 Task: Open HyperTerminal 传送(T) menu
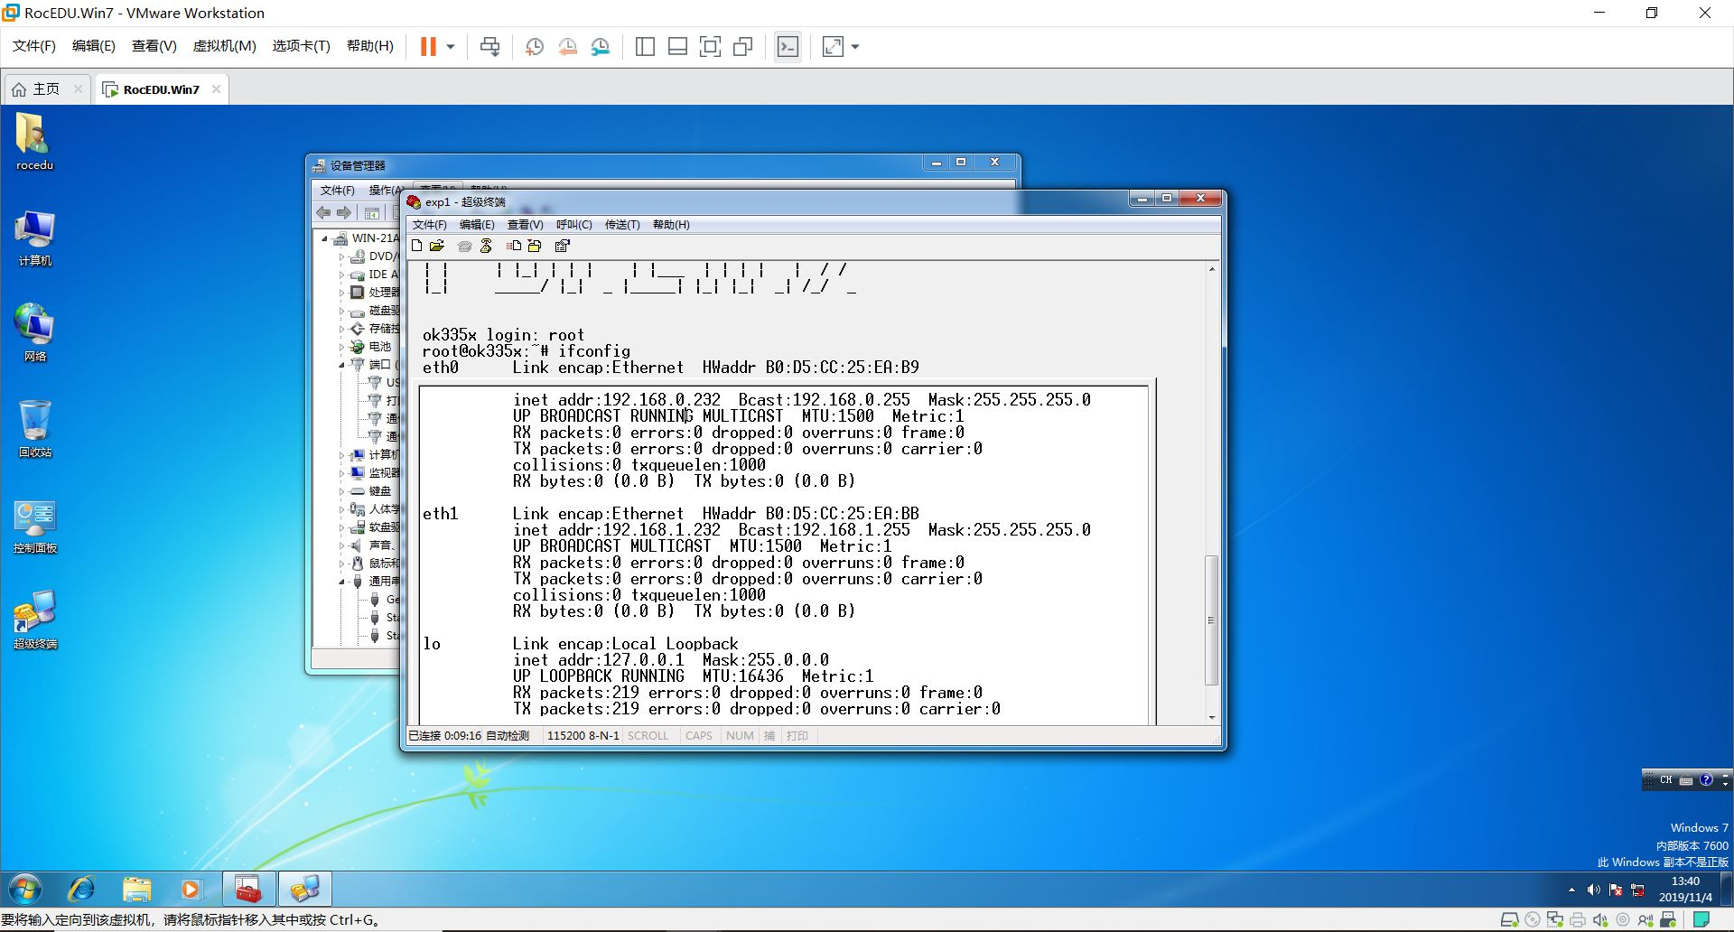622,225
